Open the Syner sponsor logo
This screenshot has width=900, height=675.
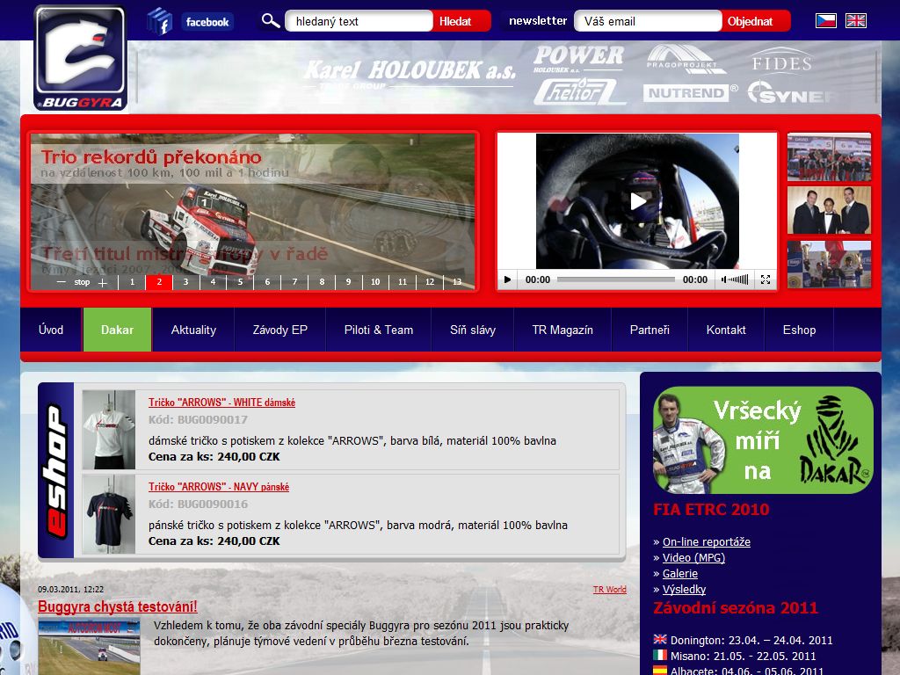792,93
